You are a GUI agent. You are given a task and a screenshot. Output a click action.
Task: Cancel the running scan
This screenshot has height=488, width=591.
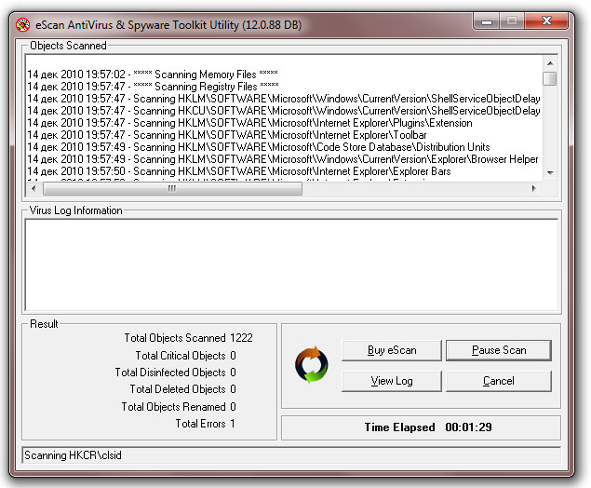pos(499,381)
